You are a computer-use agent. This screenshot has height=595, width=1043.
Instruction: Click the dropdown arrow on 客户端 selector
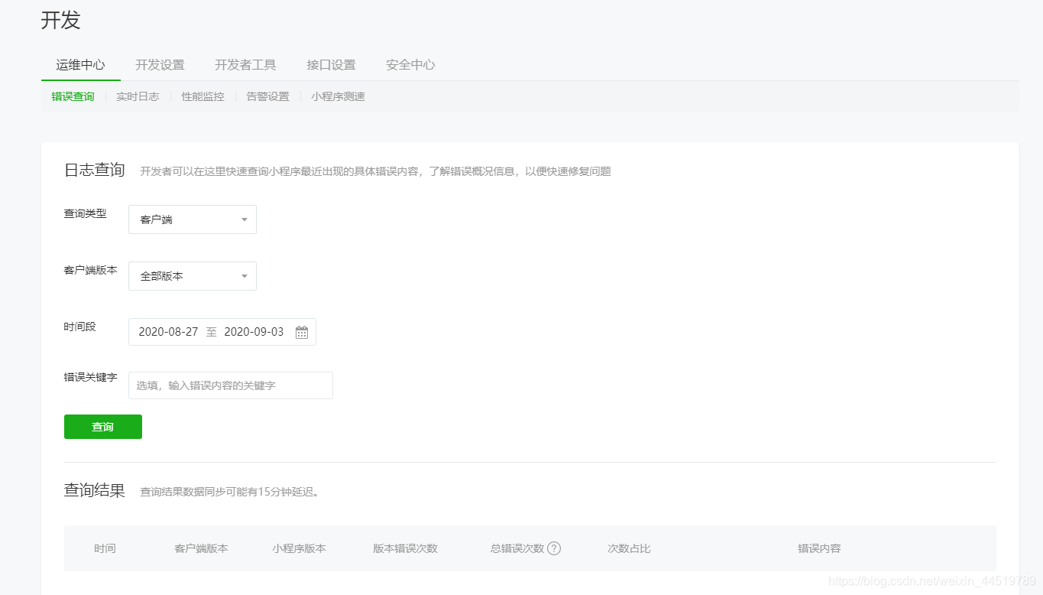pyautogui.click(x=244, y=219)
